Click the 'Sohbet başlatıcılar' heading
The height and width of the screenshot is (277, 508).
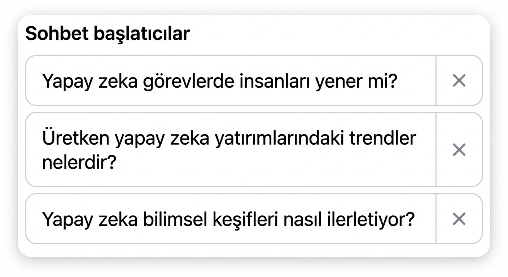click(107, 32)
